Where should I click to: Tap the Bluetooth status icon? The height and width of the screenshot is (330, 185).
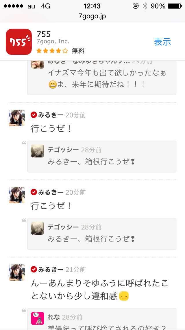click(x=145, y=6)
